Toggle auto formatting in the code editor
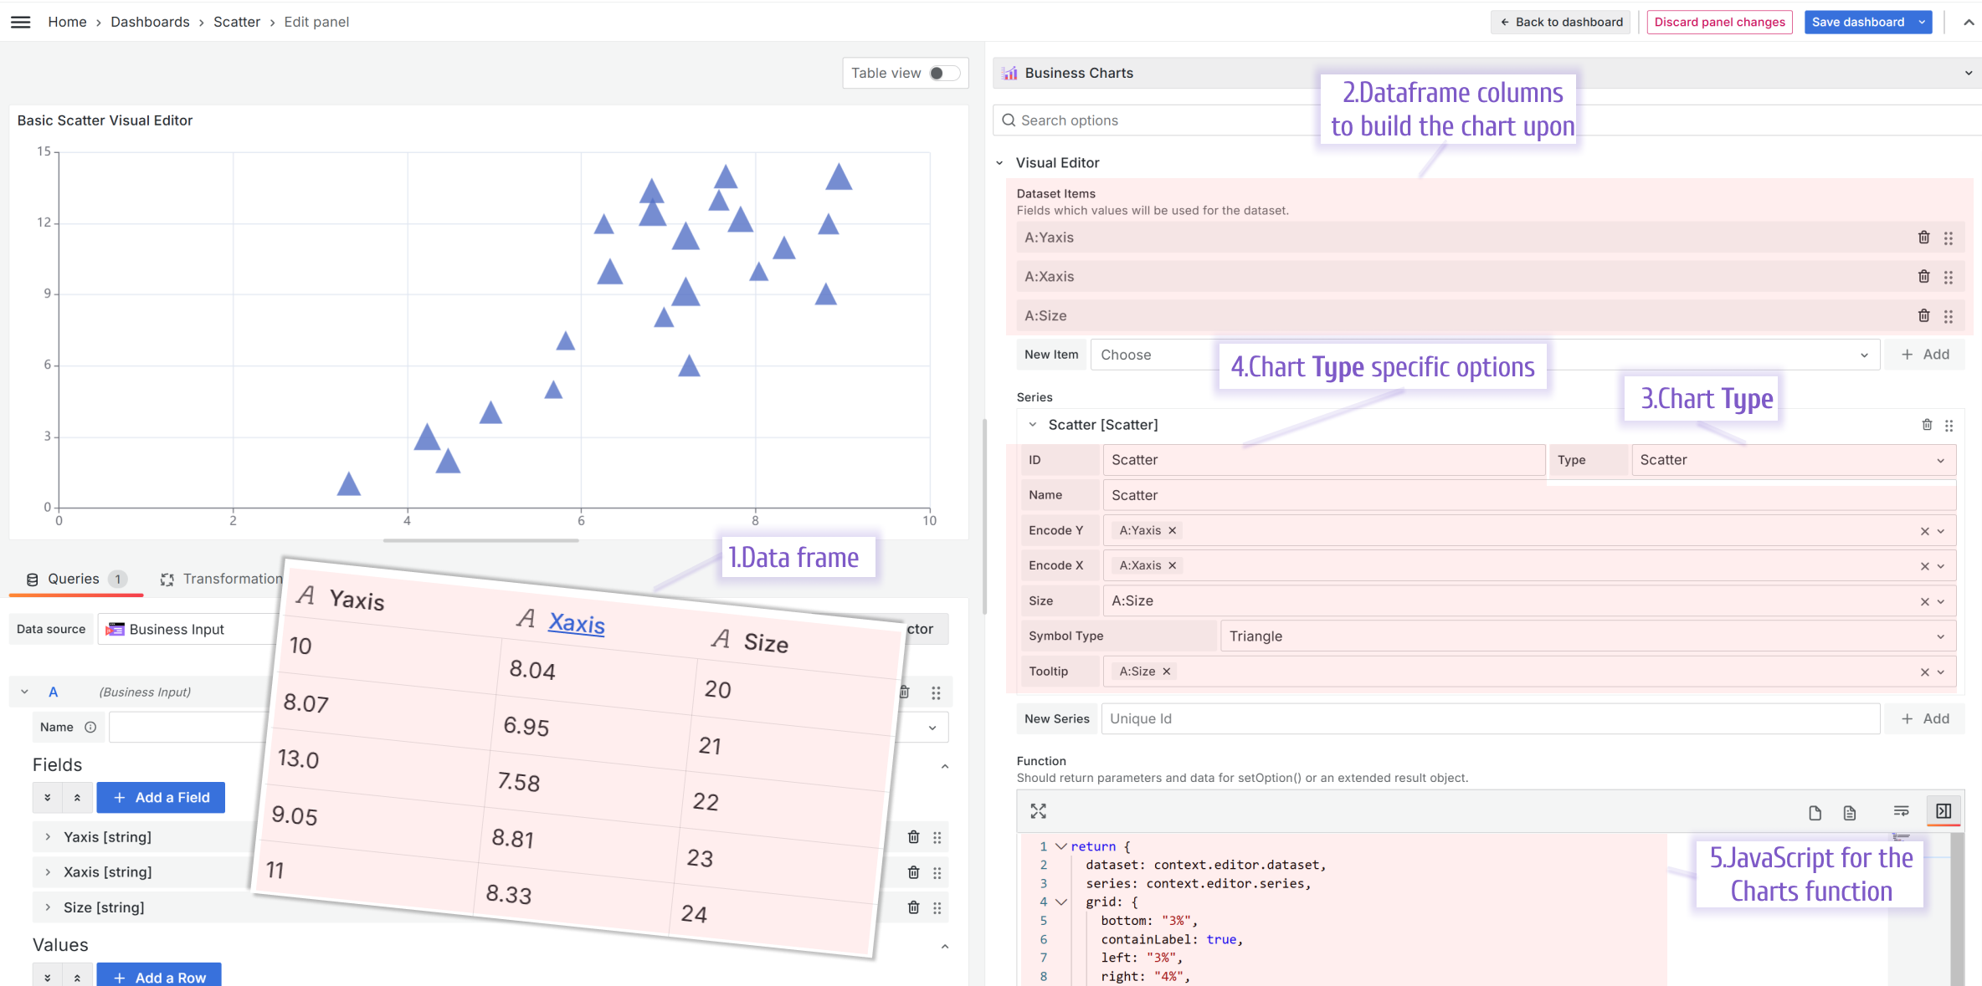 click(x=1901, y=810)
